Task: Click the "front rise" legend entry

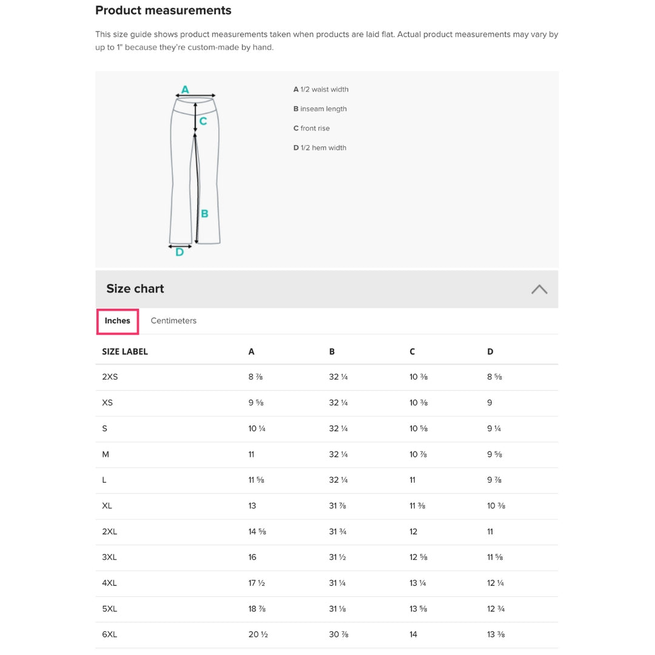Action: coord(312,129)
